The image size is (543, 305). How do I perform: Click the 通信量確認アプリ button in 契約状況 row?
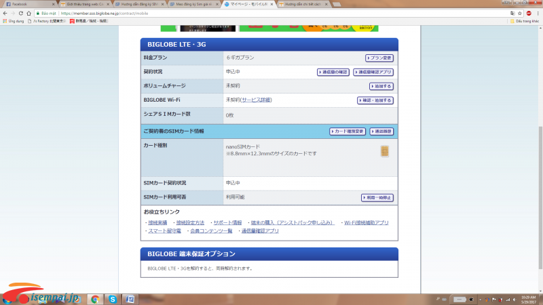pos(373,72)
